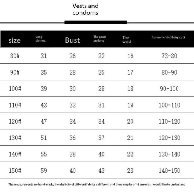
Task: Click the "size" column header
Action: tap(14, 40)
